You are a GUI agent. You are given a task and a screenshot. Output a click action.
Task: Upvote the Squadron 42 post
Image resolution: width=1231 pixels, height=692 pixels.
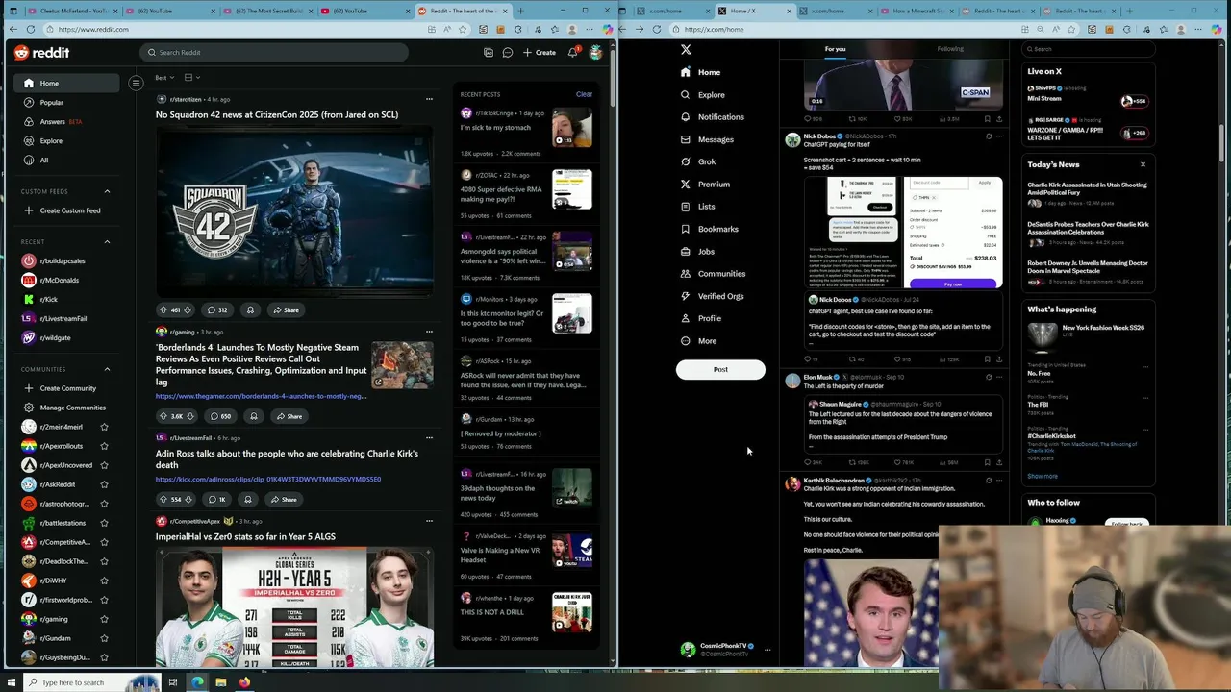pyautogui.click(x=163, y=309)
